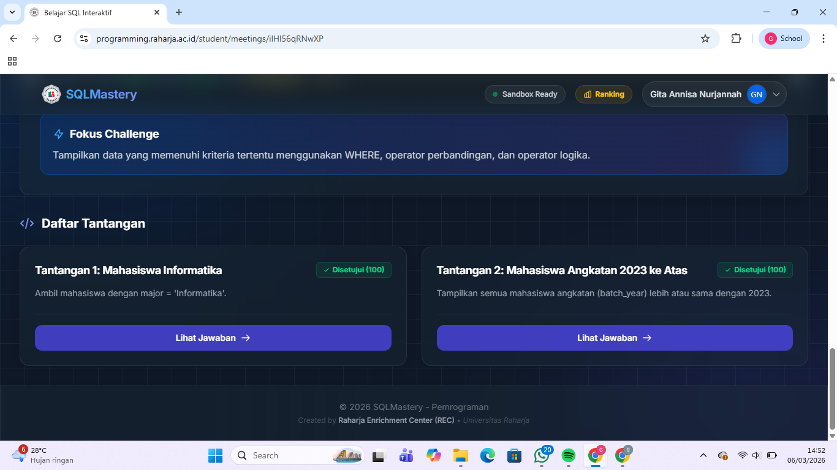The image size is (837, 470).
Task: Open Lihat Jawaban for Tantangan 2
Action: click(614, 338)
